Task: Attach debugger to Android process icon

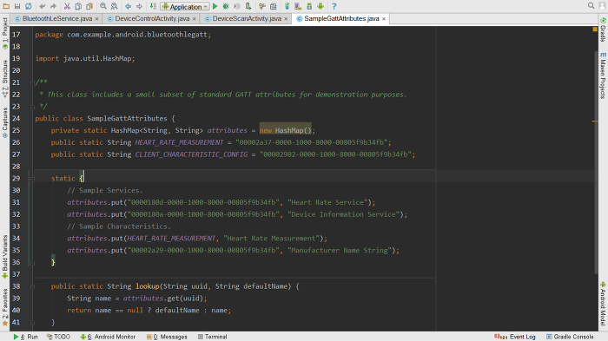Action: point(248,6)
